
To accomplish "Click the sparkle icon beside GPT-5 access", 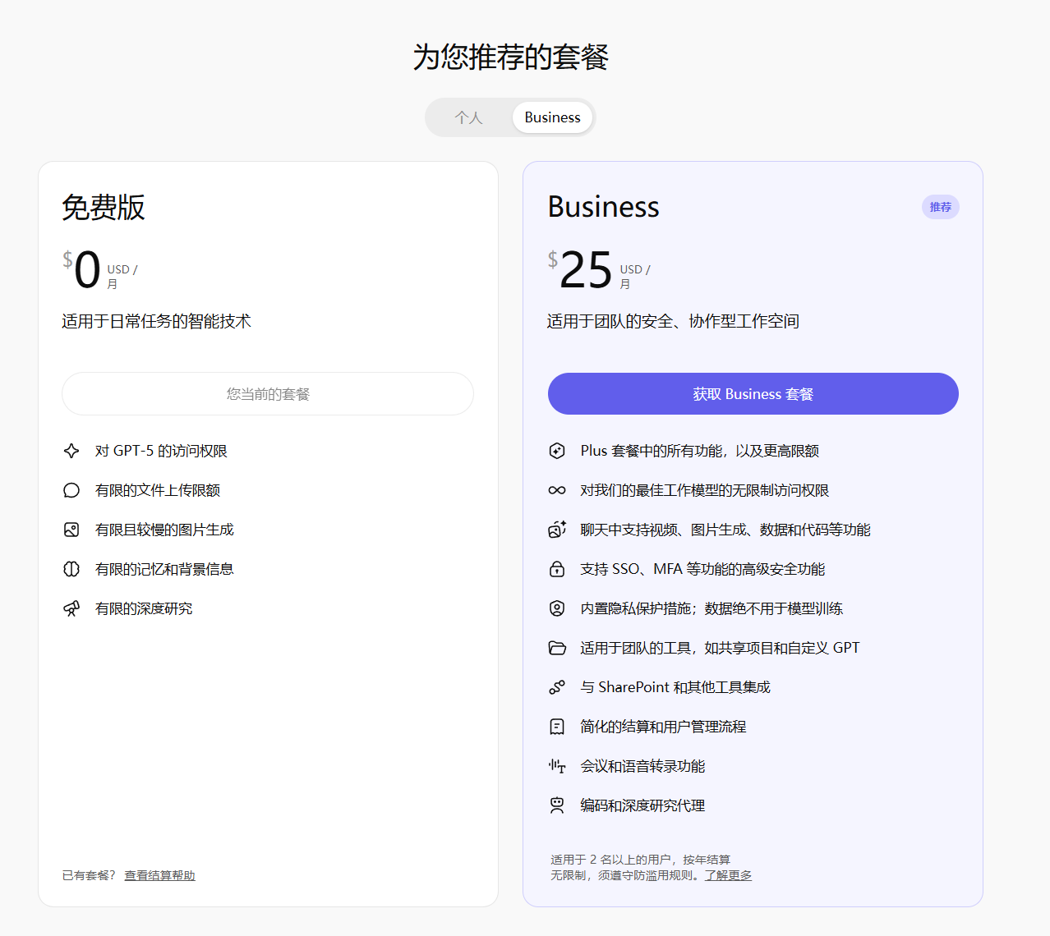I will tap(71, 451).
